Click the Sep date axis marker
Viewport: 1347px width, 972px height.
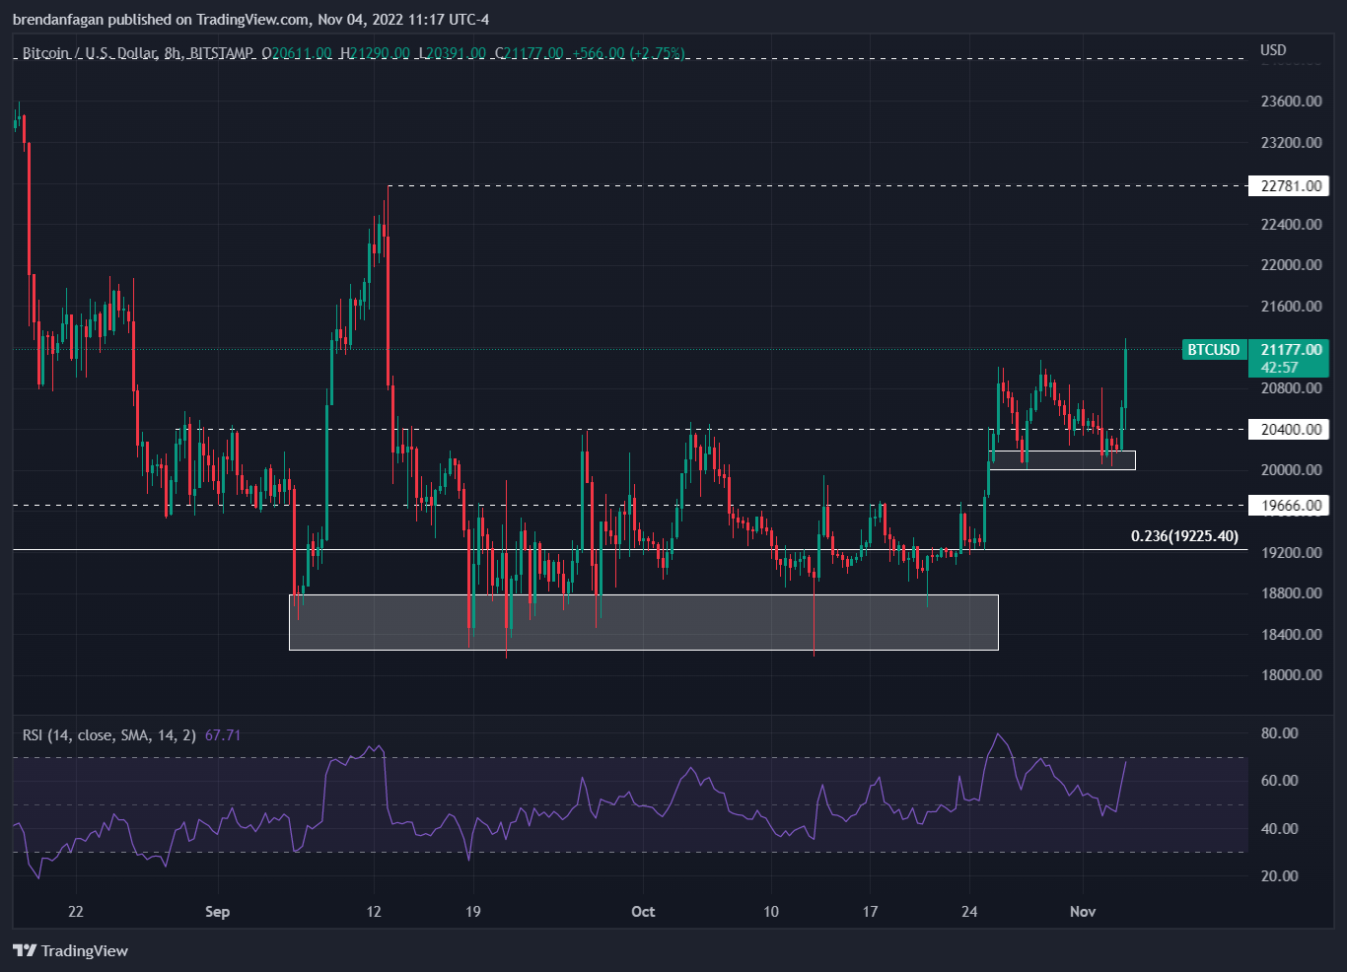(x=217, y=912)
